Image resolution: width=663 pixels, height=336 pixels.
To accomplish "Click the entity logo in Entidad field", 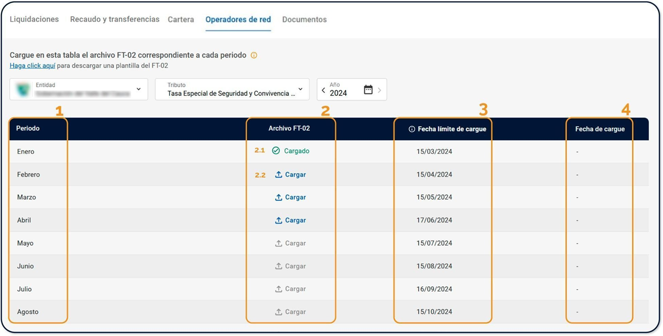I will (23, 90).
